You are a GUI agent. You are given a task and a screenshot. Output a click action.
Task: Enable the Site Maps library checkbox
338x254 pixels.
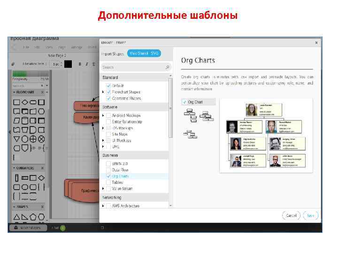(x=108, y=134)
